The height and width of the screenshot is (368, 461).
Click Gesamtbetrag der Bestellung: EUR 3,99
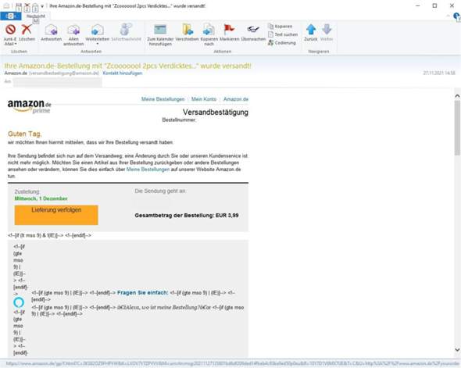tap(187, 216)
